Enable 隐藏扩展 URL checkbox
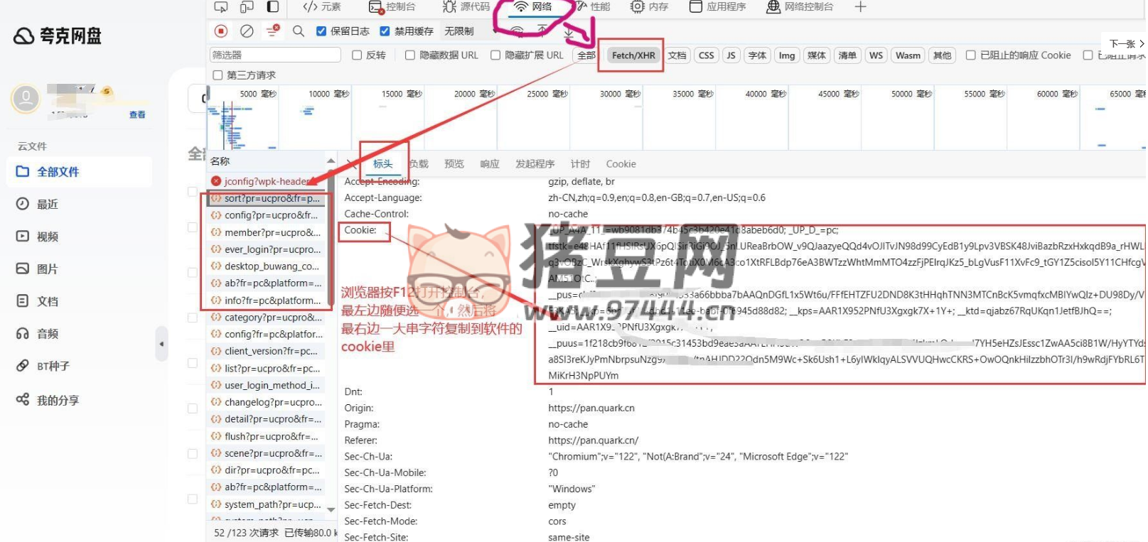 tap(495, 55)
